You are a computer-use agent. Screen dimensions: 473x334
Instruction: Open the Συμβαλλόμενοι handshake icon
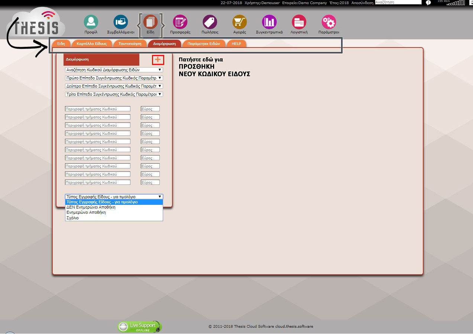[120, 22]
